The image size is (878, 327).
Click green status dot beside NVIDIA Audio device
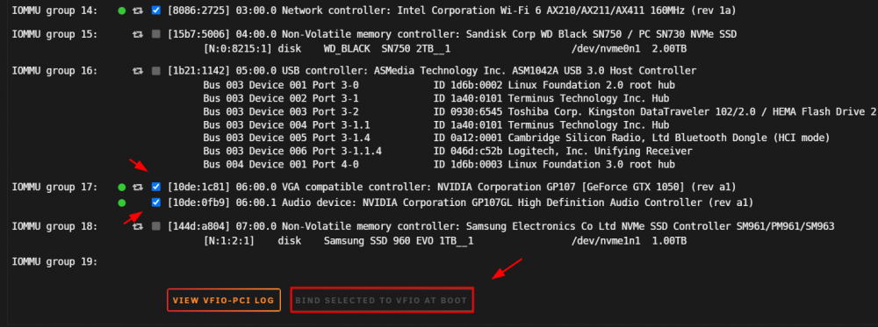pyautogui.click(x=122, y=203)
